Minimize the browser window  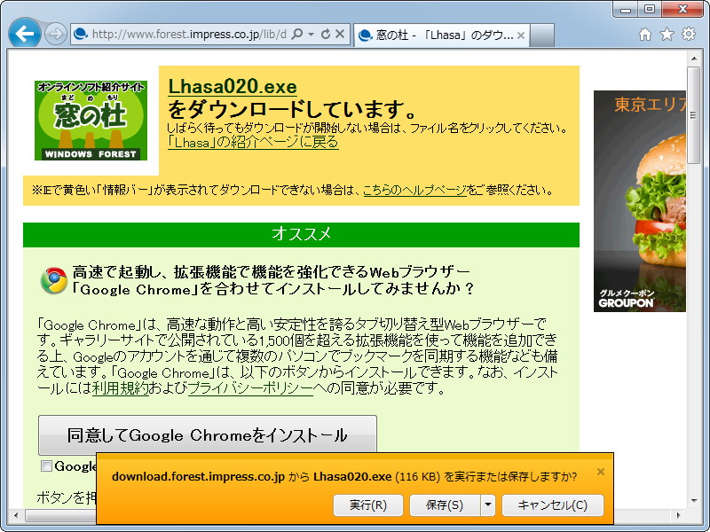coord(626,9)
